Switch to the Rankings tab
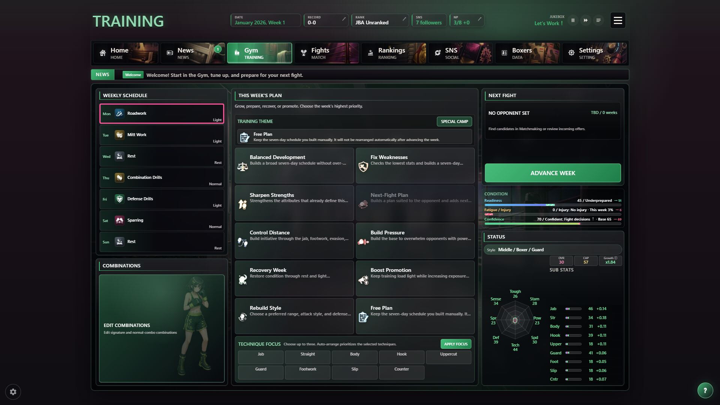 [394, 53]
